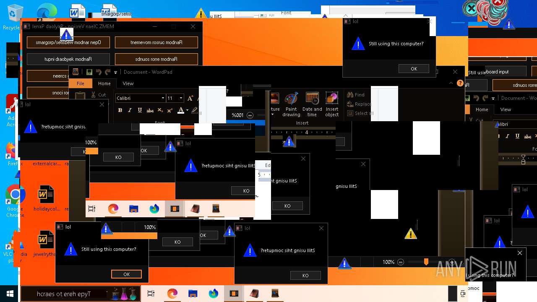Click Select all in the Editing group
537x302 pixels.
(360, 113)
